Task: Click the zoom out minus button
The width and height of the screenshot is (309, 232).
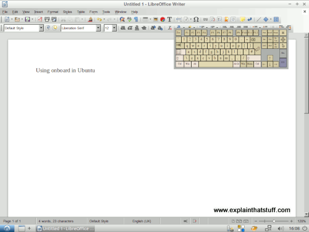Action: [x=256, y=221]
